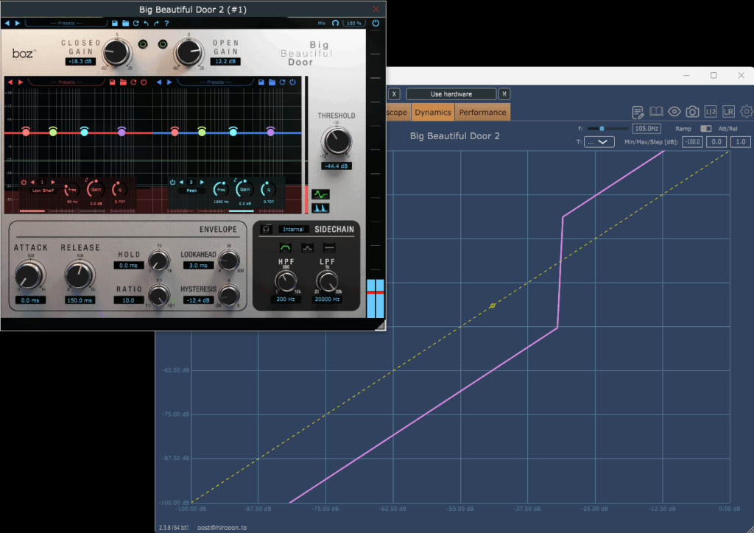Undo the last change in plugin toolbar

(147, 23)
